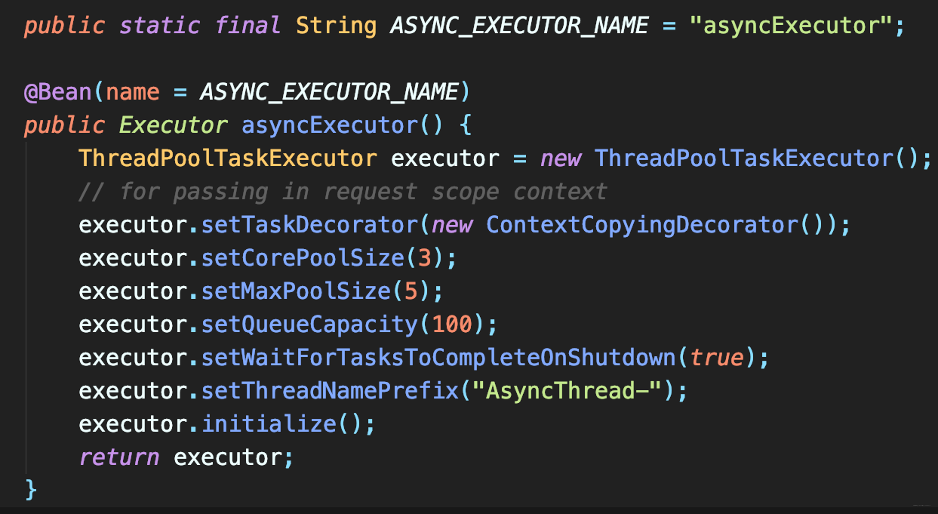This screenshot has height=514, width=938.
Task: Click the setThreadNamePrefix method call
Action: [330, 391]
